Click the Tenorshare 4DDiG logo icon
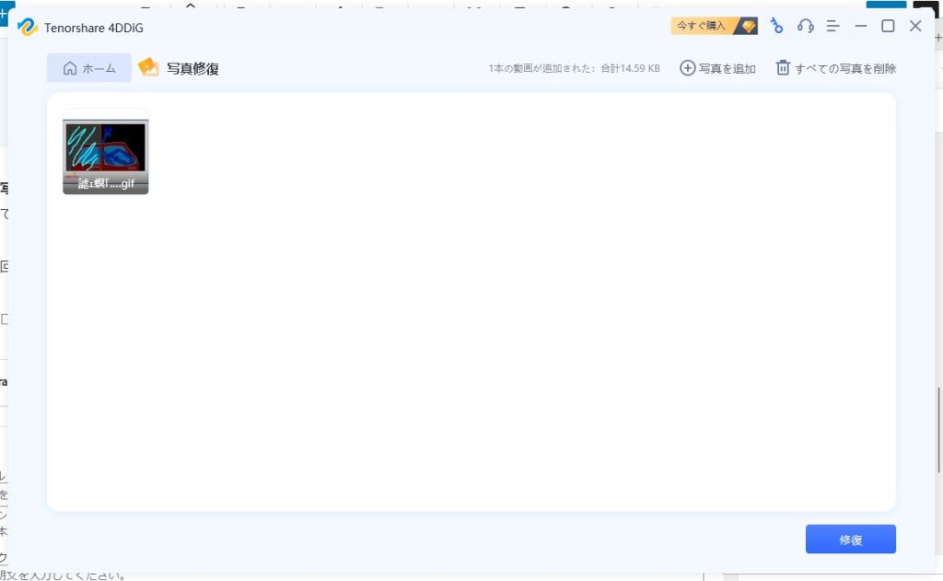Viewport: 943px width, 581px height. click(28, 27)
